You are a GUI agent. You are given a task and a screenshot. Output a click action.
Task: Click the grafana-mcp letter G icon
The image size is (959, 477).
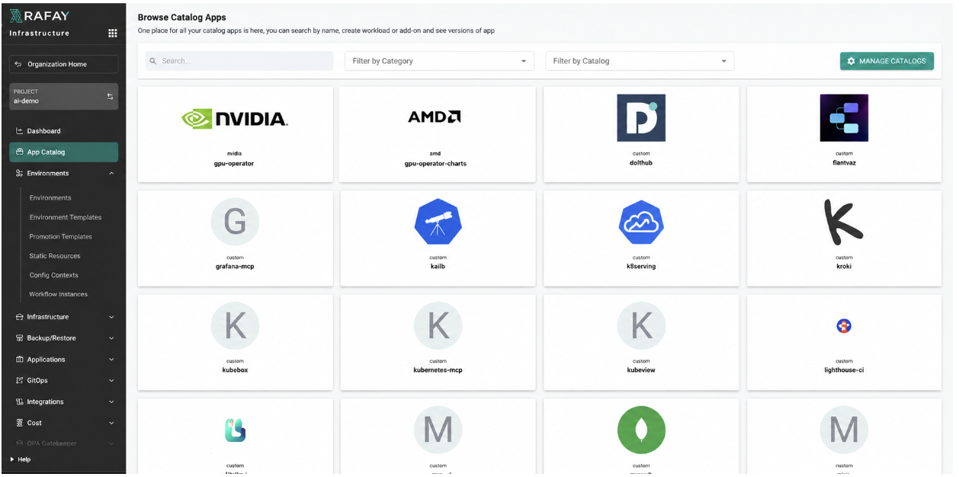coord(235,222)
